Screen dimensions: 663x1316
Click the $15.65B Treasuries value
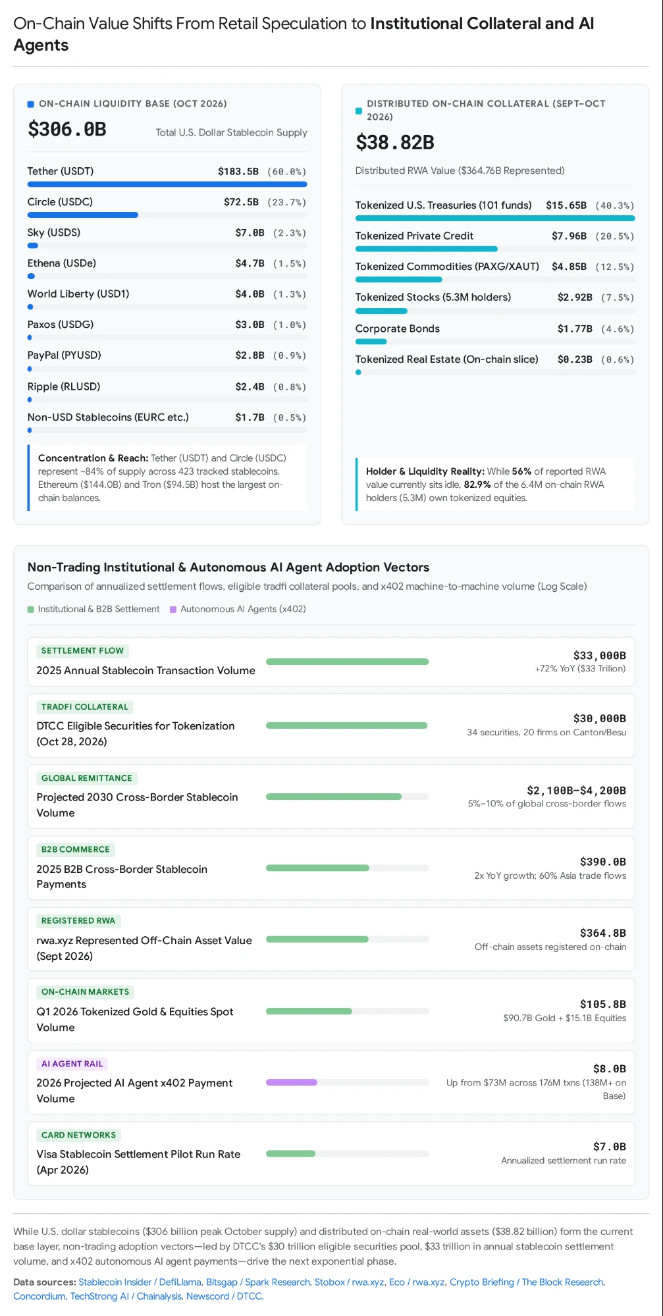(x=566, y=205)
